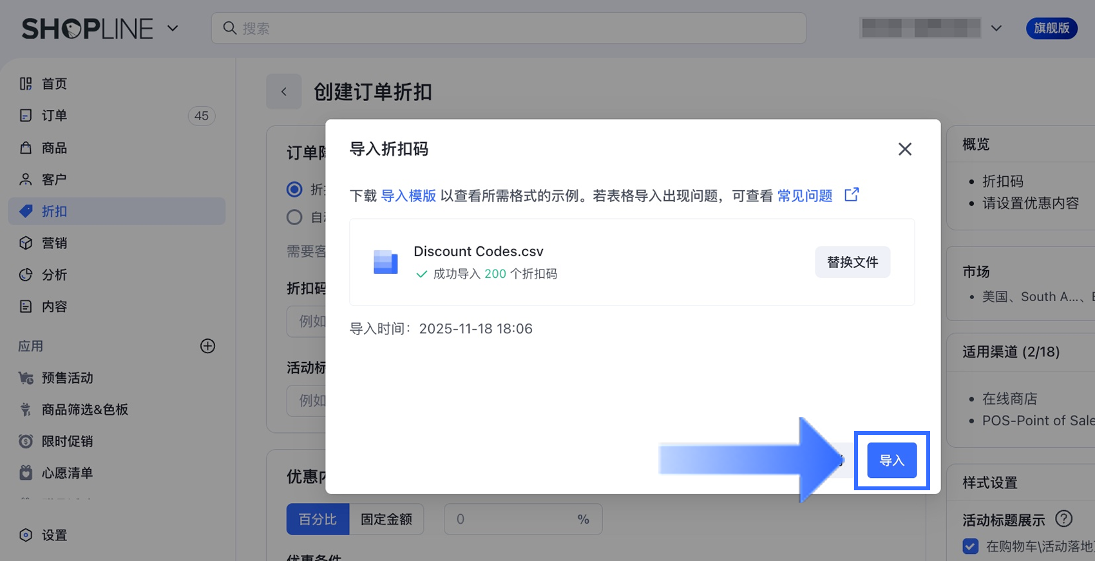Open 分析 in the sidebar
Image resolution: width=1095 pixels, height=561 pixels.
point(117,275)
